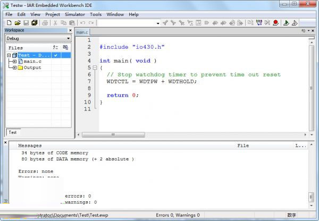Open the editor tab list dropdown arrow
The image size is (319, 221).
pos(308,31)
